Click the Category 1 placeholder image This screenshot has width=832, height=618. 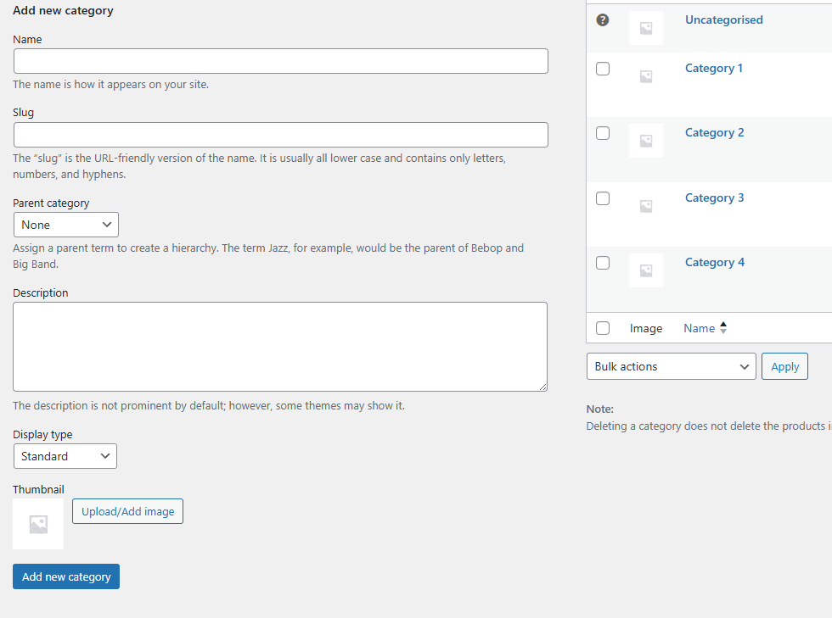[646, 76]
